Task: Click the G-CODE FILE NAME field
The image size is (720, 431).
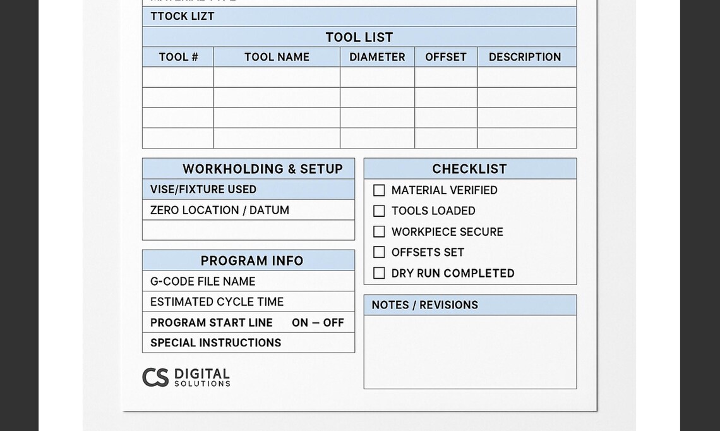Action: pos(203,281)
